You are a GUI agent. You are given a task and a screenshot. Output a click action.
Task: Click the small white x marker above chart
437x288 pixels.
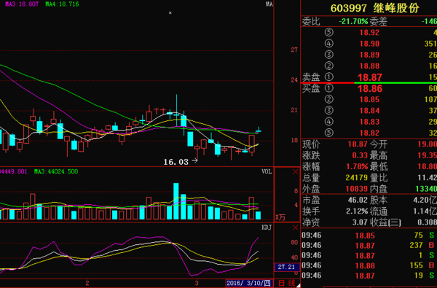tap(170, 13)
